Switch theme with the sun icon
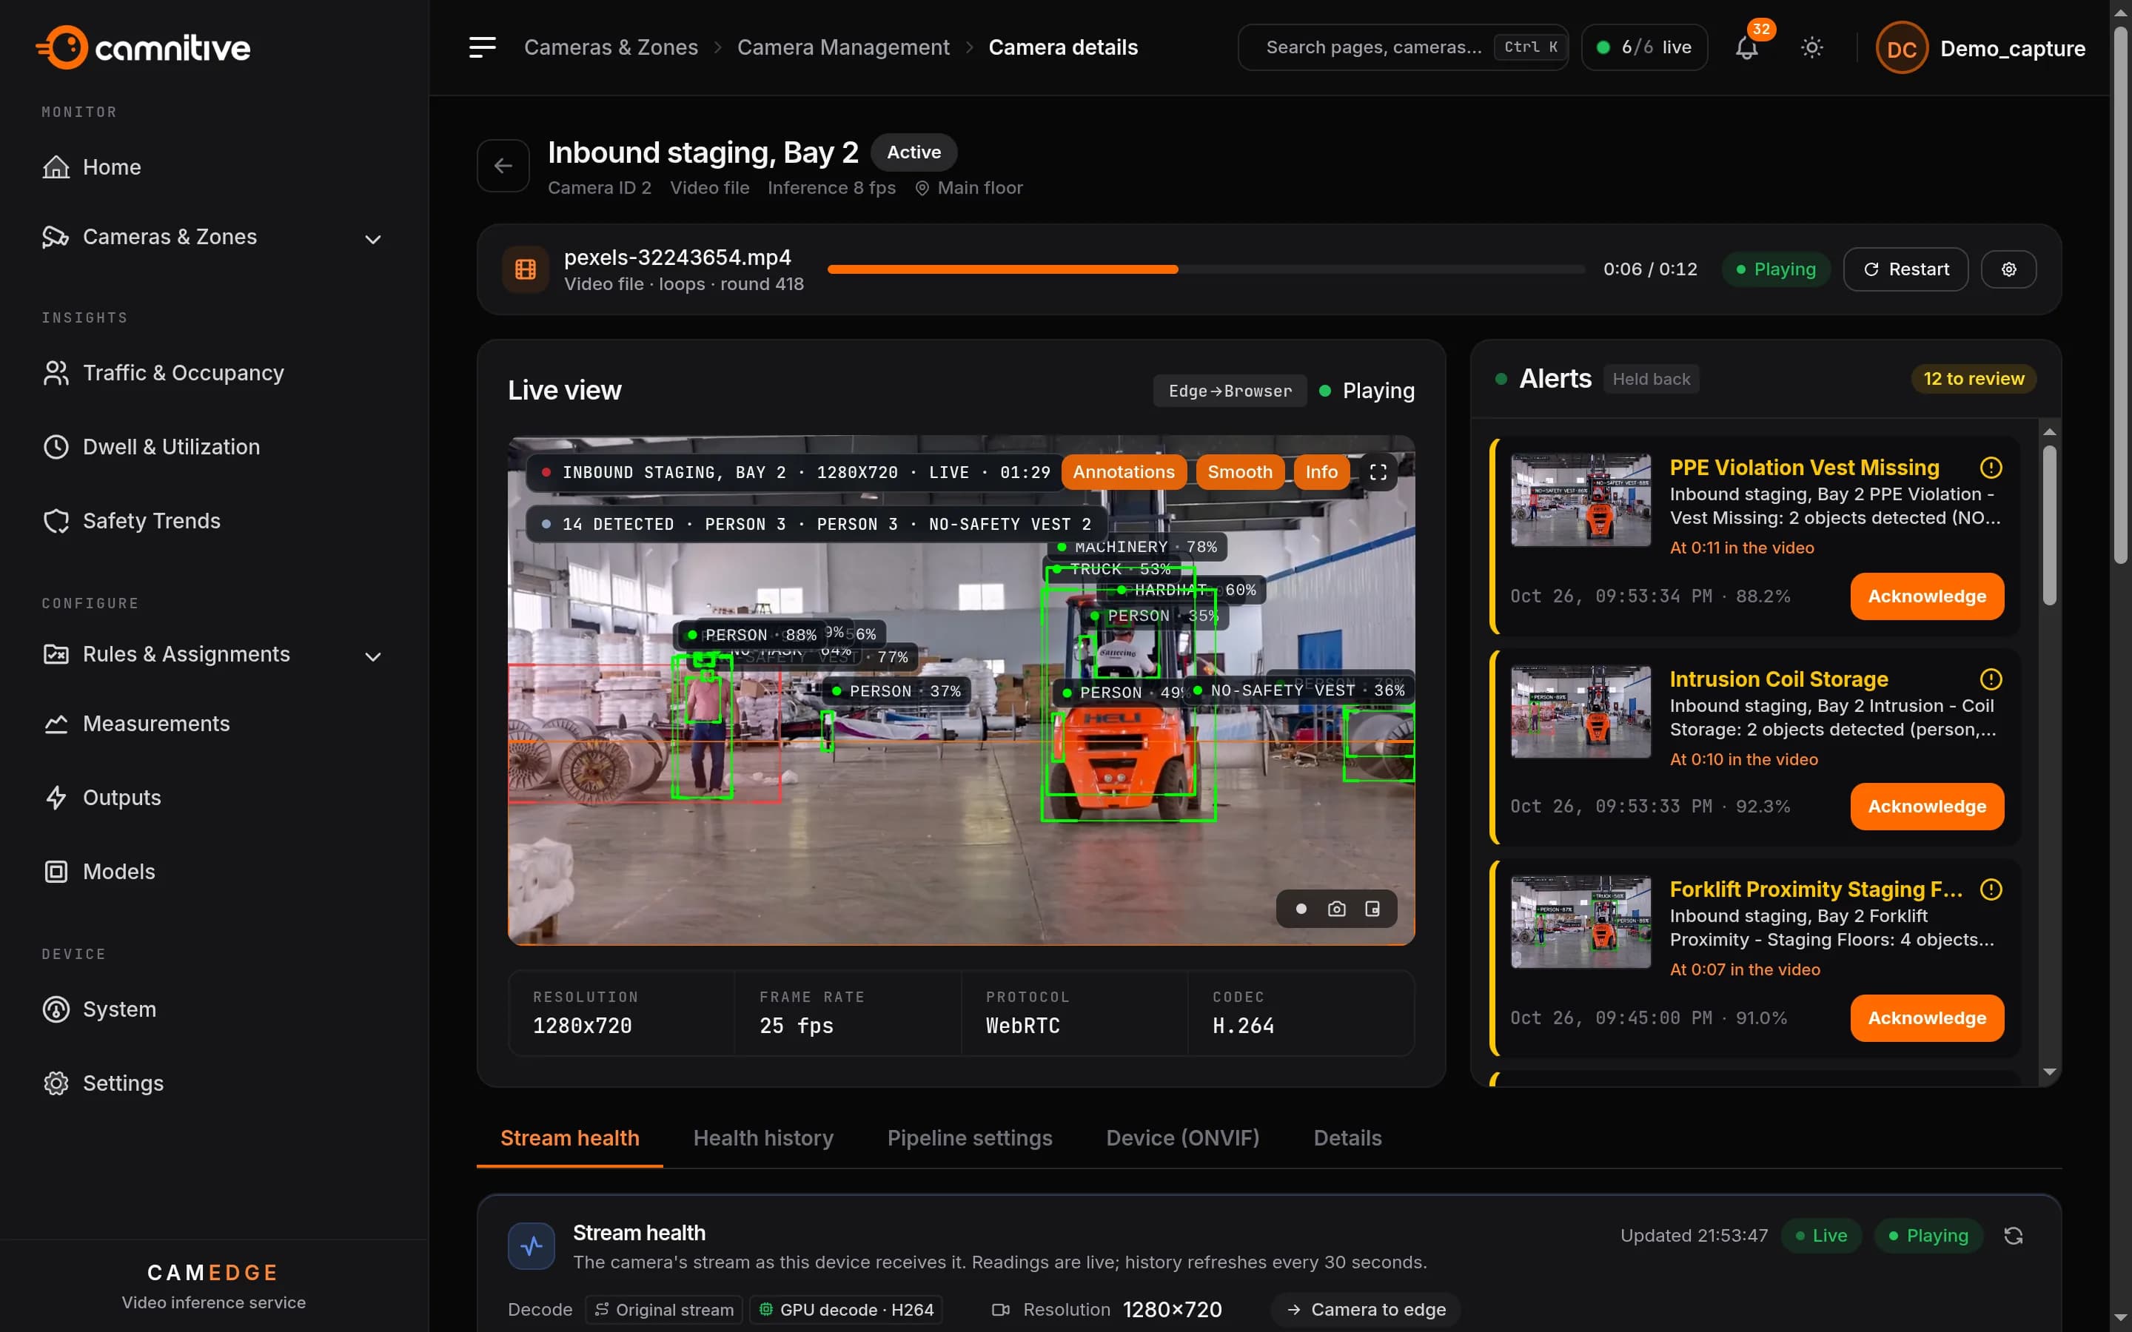 pos(1811,47)
